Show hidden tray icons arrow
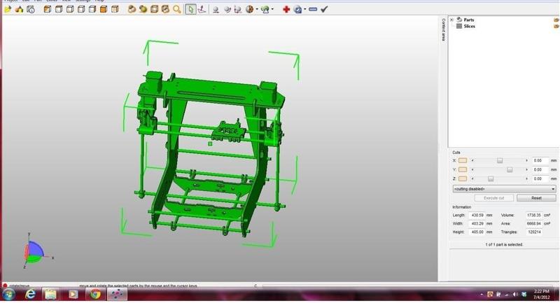 tap(482, 295)
